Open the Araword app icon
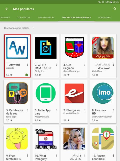120x161 pixels. click(17, 48)
